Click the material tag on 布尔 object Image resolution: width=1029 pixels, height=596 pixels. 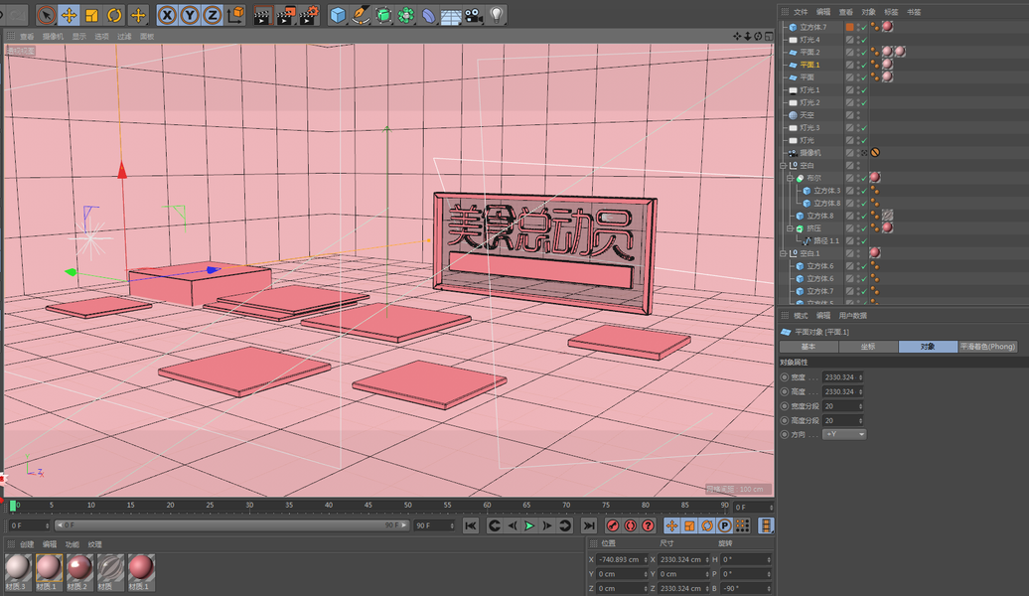(x=875, y=177)
